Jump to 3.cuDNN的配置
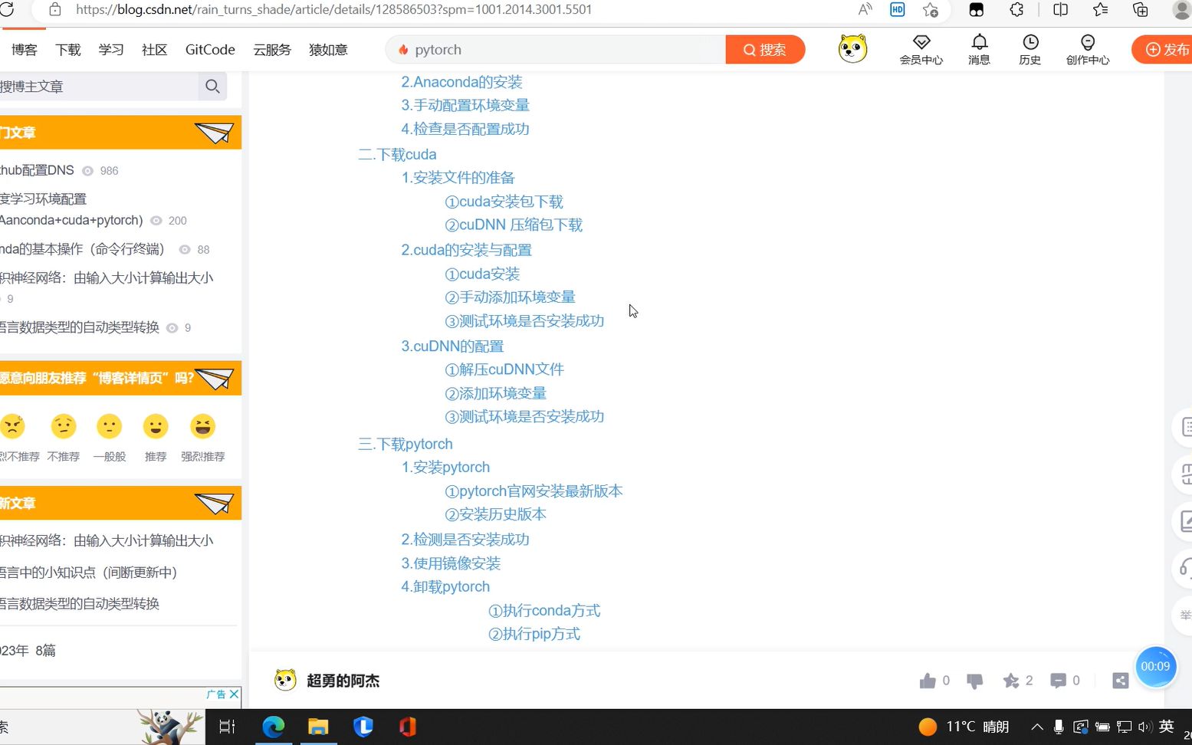This screenshot has width=1192, height=745. 452,346
